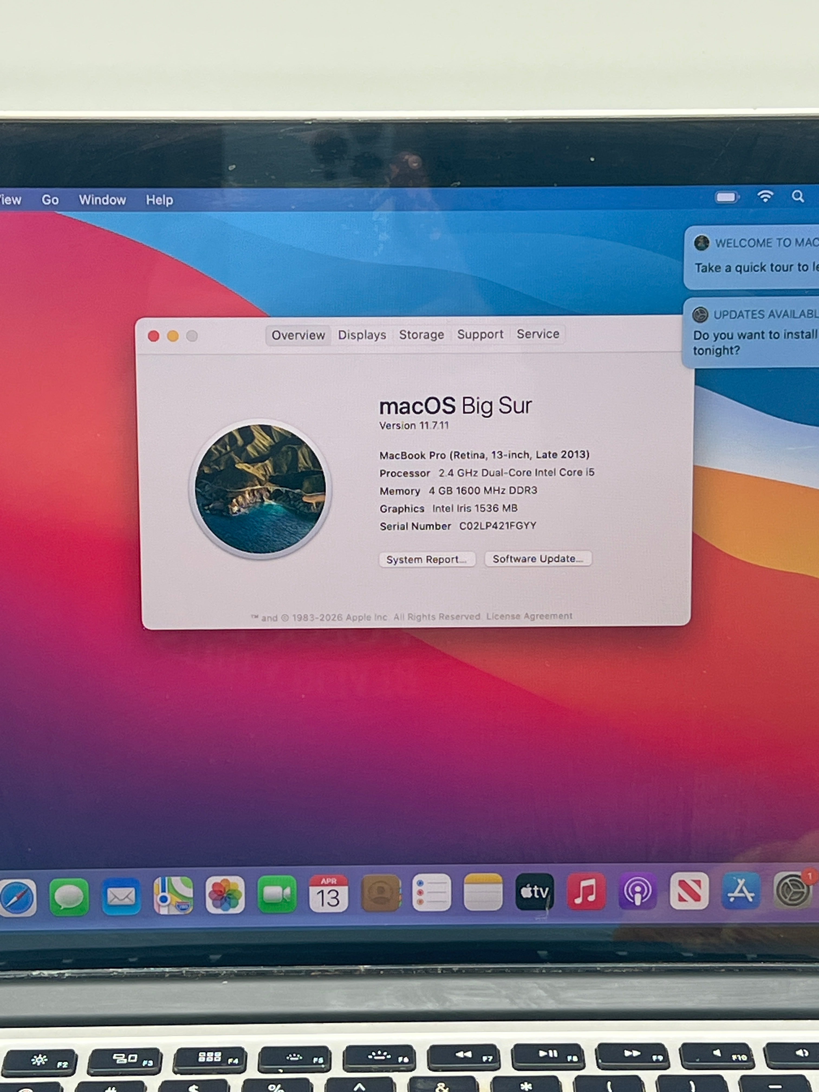Click the Version 11.7.11 text

coord(414,425)
